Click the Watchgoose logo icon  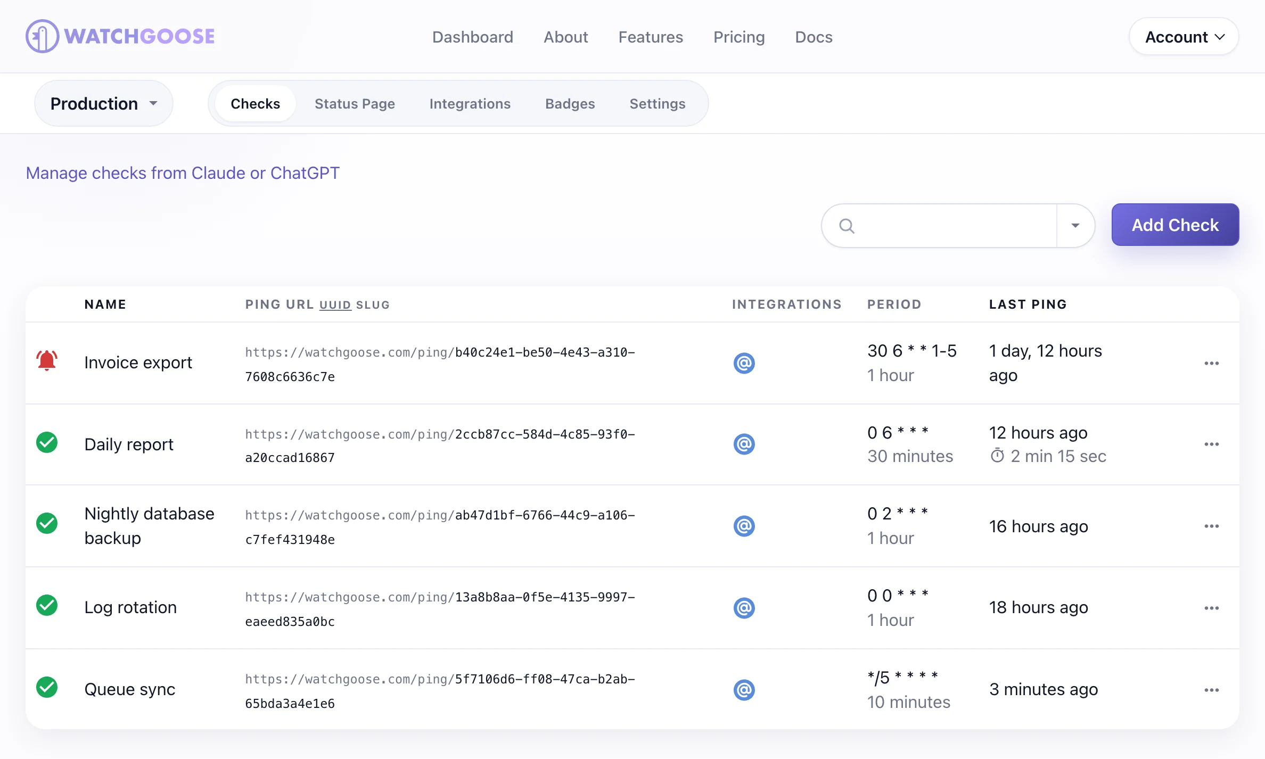pos(42,36)
